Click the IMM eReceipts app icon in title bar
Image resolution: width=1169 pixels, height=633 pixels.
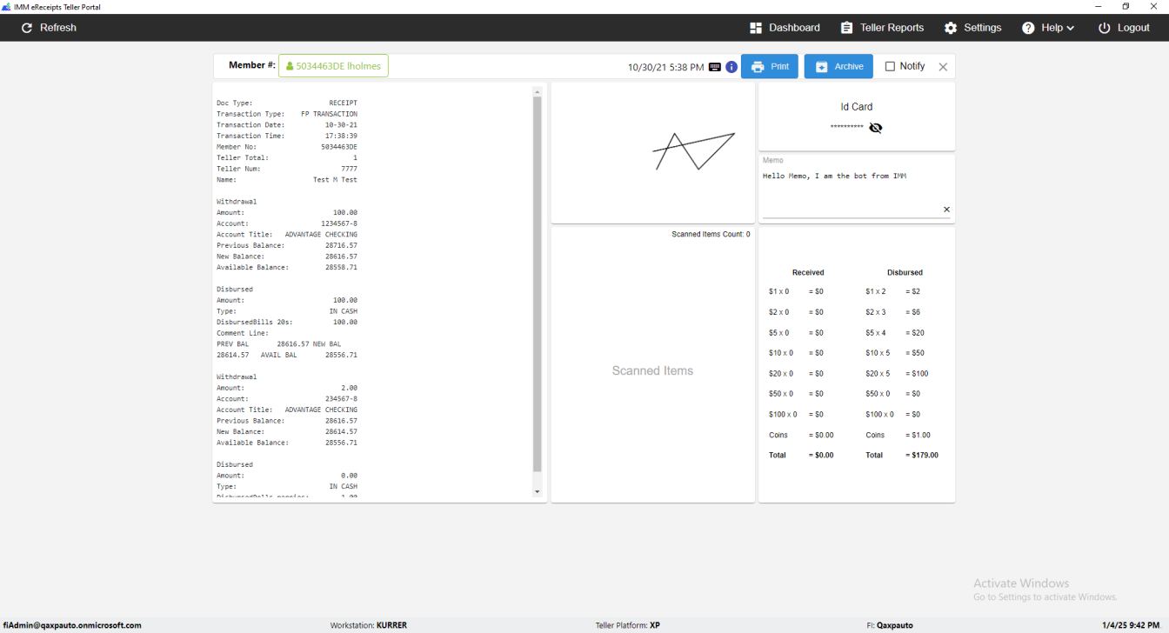6,7
